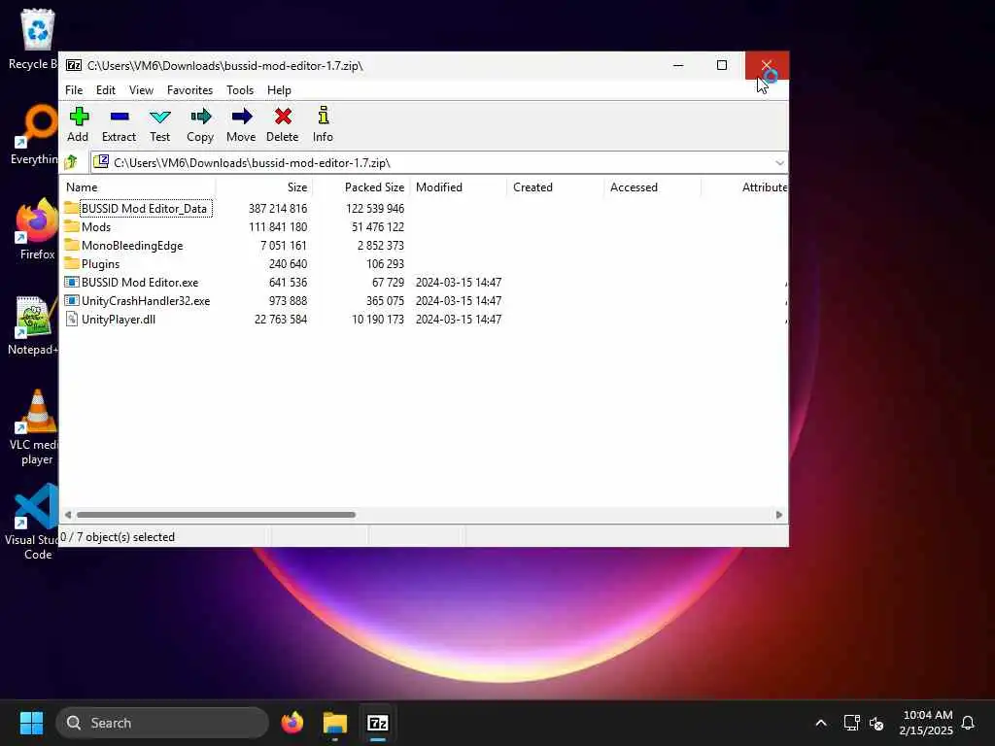
Task: Open Firefox desktop shortcut
Action: point(37,220)
